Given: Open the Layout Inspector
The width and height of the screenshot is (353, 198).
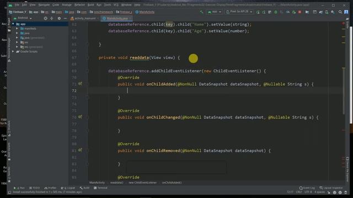Looking at the screenshot, I should (x=331, y=188).
